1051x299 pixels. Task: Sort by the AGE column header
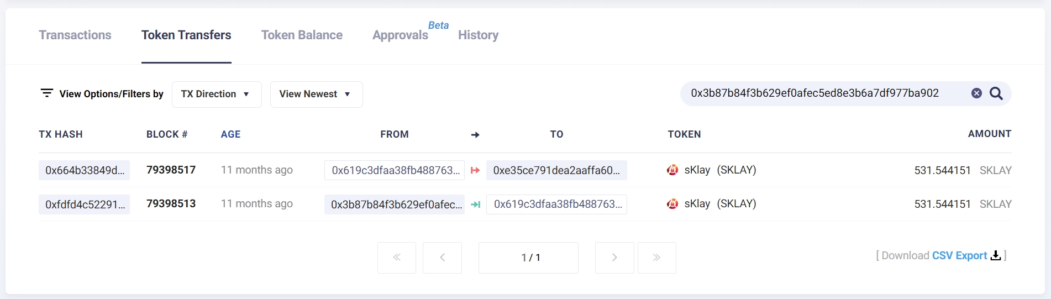(x=230, y=134)
